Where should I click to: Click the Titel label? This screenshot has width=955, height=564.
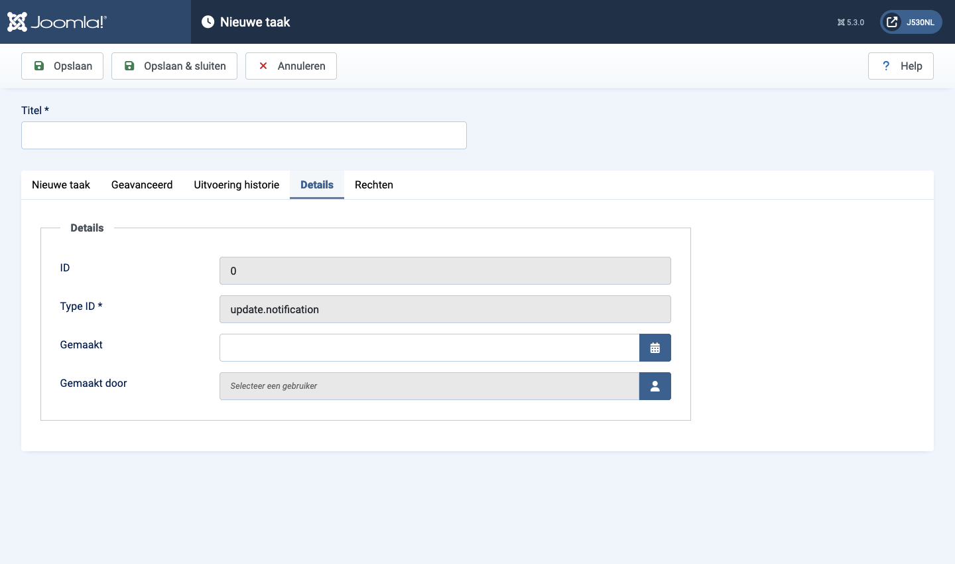(x=35, y=110)
